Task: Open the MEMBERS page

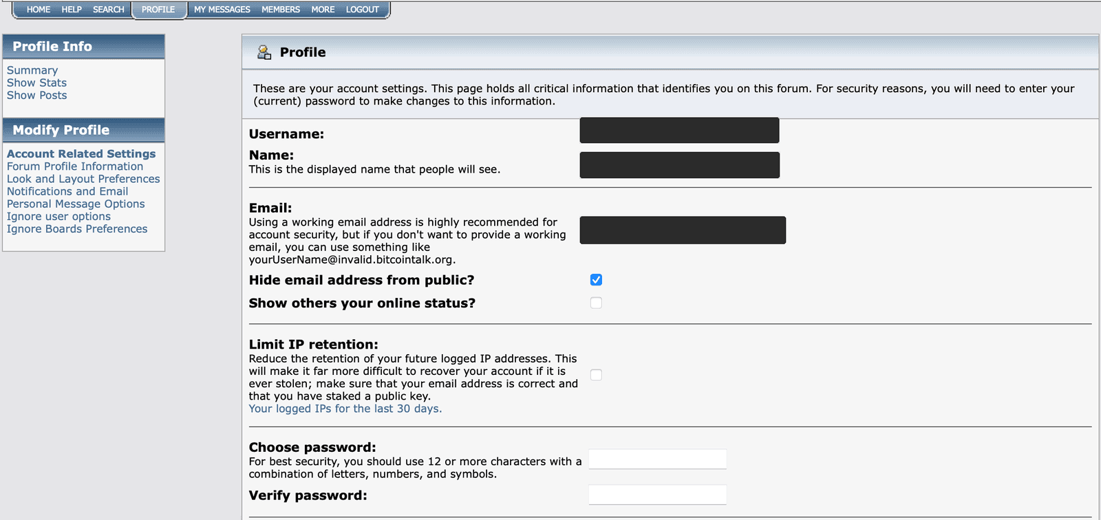Action: (x=281, y=10)
